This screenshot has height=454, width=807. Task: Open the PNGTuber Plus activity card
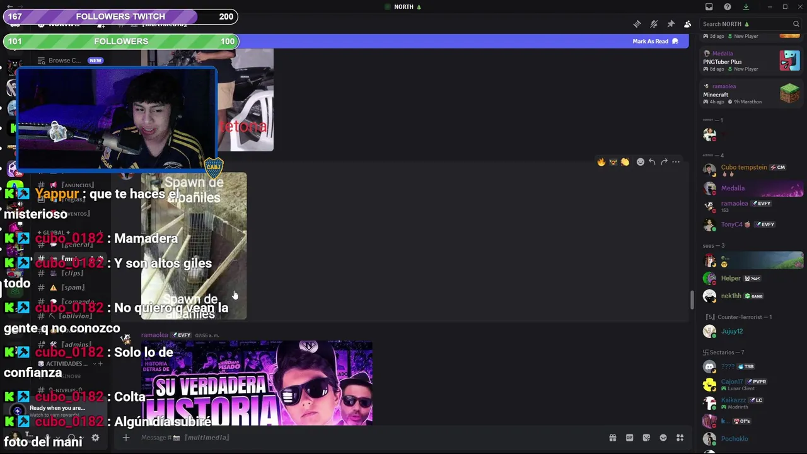coord(752,61)
